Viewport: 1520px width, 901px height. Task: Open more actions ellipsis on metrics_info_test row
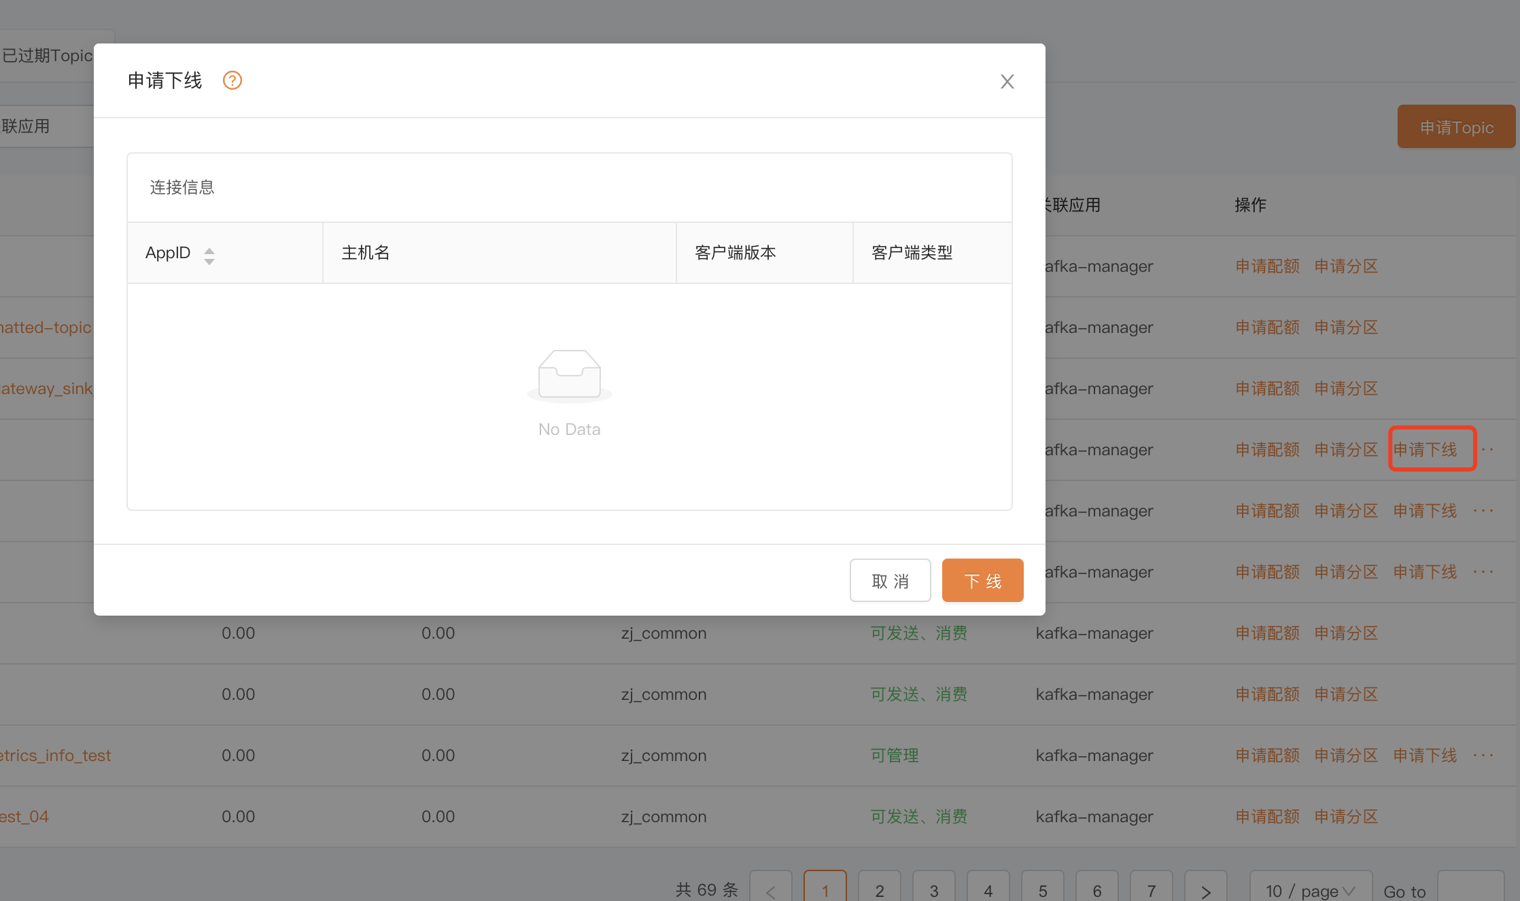[x=1483, y=756]
